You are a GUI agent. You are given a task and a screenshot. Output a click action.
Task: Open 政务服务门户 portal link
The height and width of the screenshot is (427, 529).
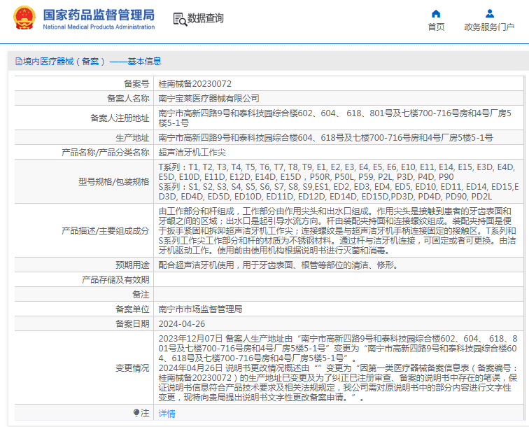pos(489,27)
